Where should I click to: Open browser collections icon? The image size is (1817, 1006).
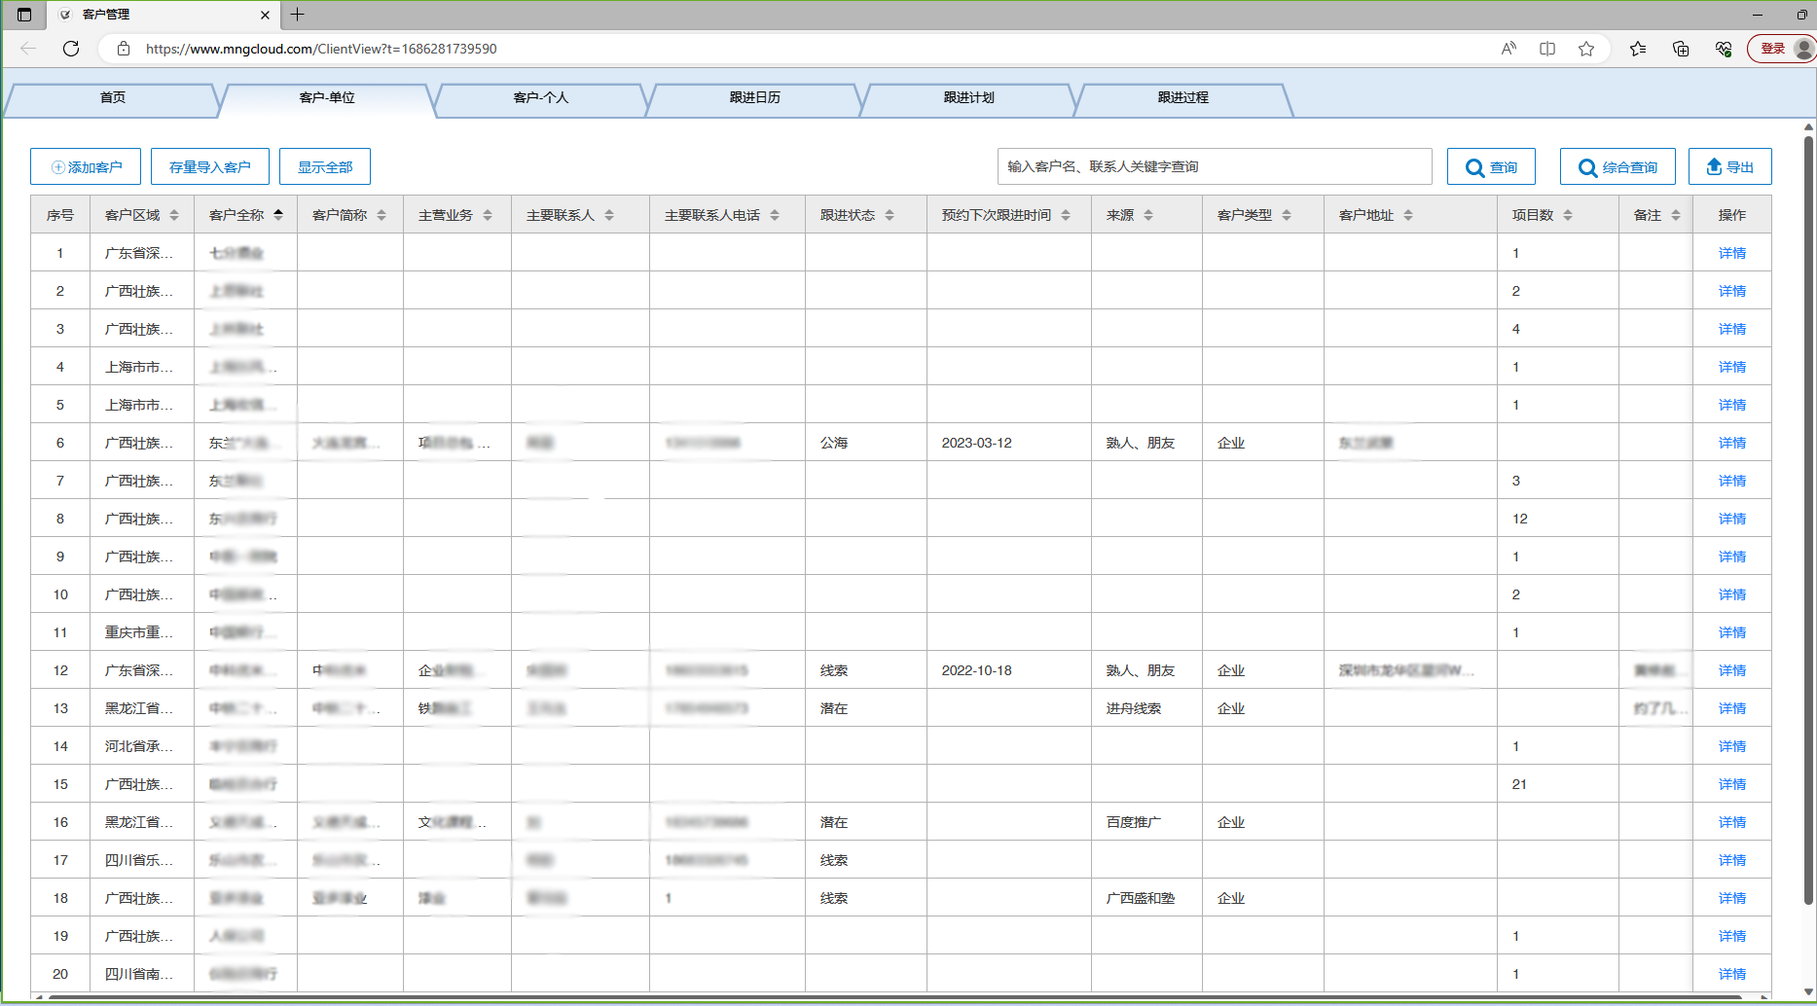pos(1681,49)
